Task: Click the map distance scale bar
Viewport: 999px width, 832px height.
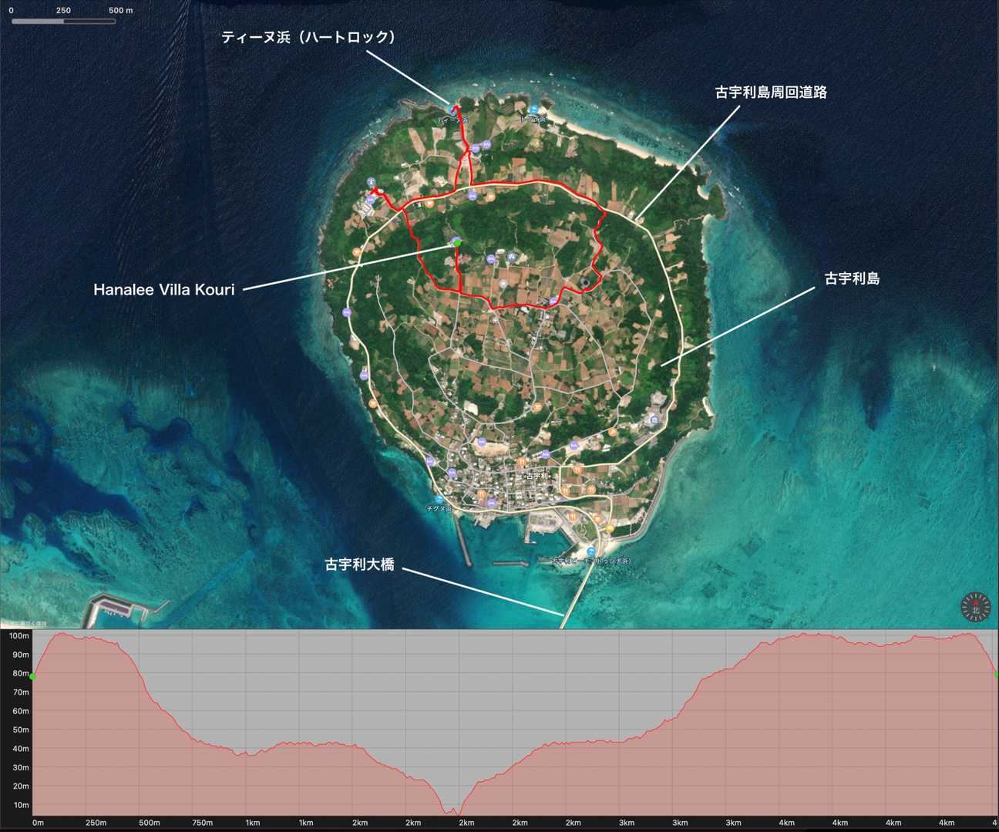Action: click(x=63, y=22)
